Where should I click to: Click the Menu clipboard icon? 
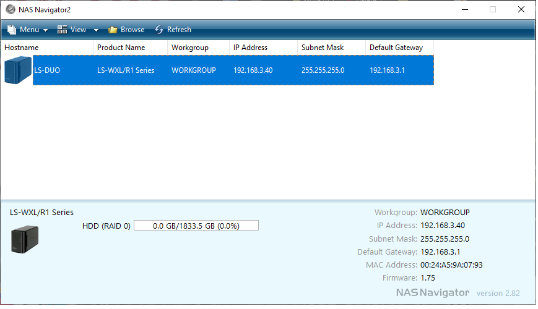click(x=12, y=30)
